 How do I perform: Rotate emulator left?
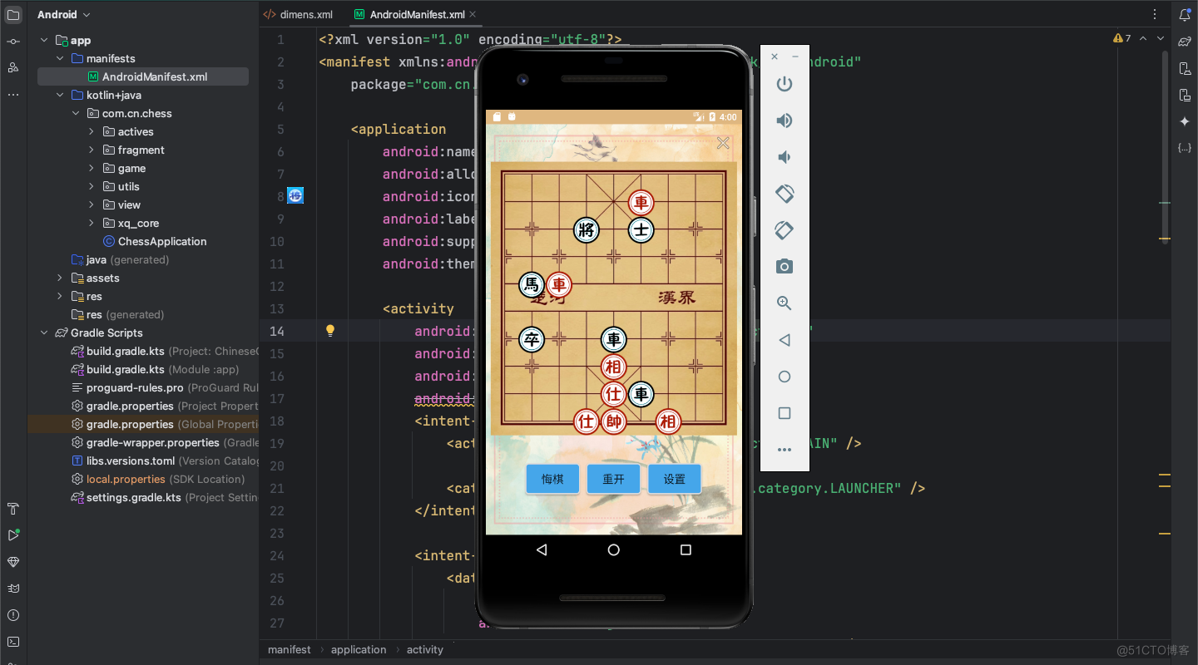tap(784, 194)
